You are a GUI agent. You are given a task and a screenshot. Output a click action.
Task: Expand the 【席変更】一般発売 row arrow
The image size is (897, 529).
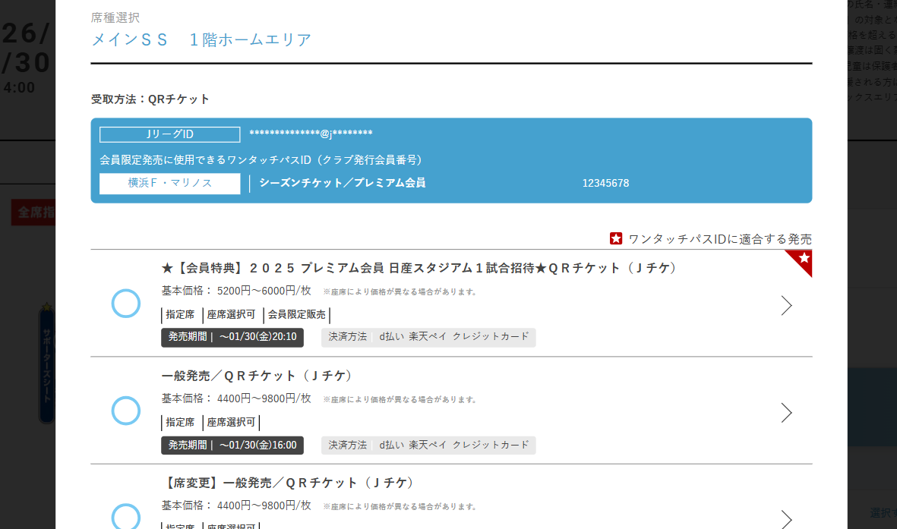(x=786, y=518)
